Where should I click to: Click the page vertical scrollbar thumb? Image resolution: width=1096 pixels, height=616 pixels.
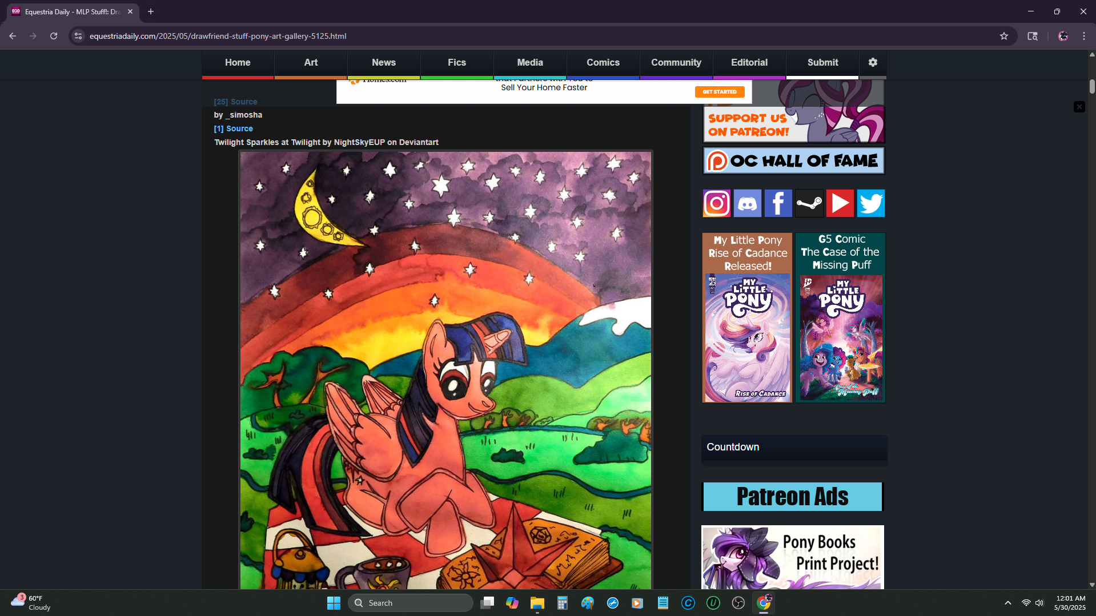pos(1092,86)
